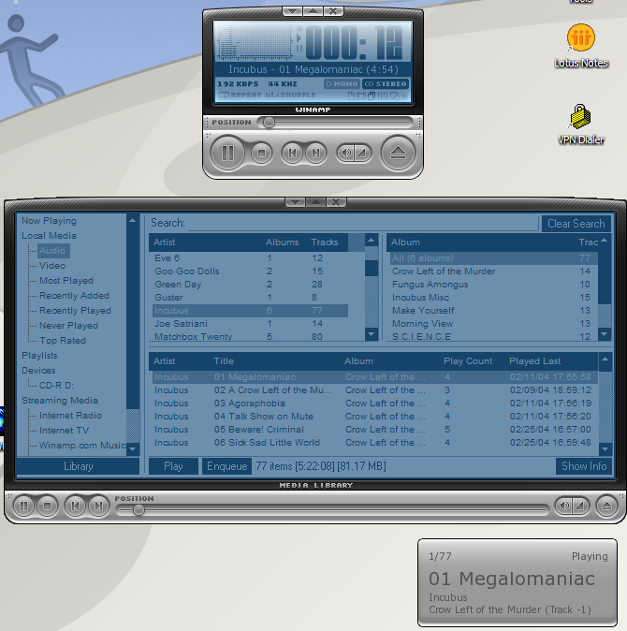
Task: Click the Stereo indicator in the player display
Action: pos(386,84)
